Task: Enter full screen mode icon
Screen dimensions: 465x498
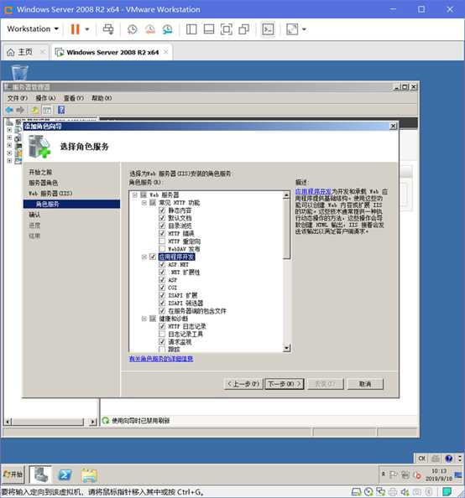Action: pos(226,29)
